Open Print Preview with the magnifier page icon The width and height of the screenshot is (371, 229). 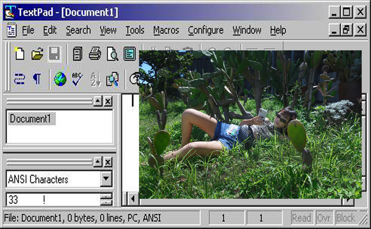(x=112, y=54)
